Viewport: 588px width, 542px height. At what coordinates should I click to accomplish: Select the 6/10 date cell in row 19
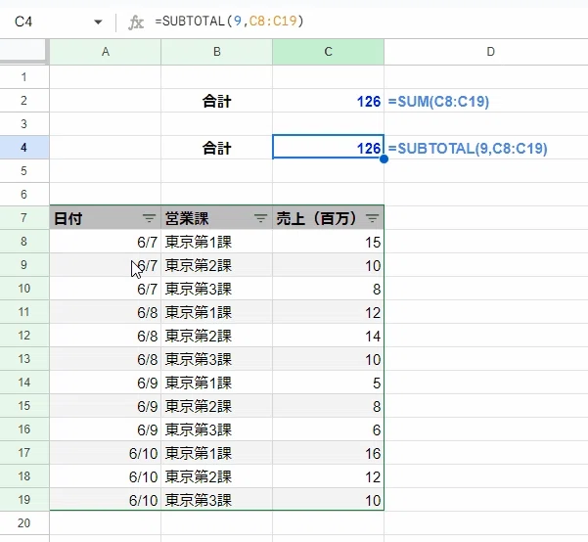(106, 500)
